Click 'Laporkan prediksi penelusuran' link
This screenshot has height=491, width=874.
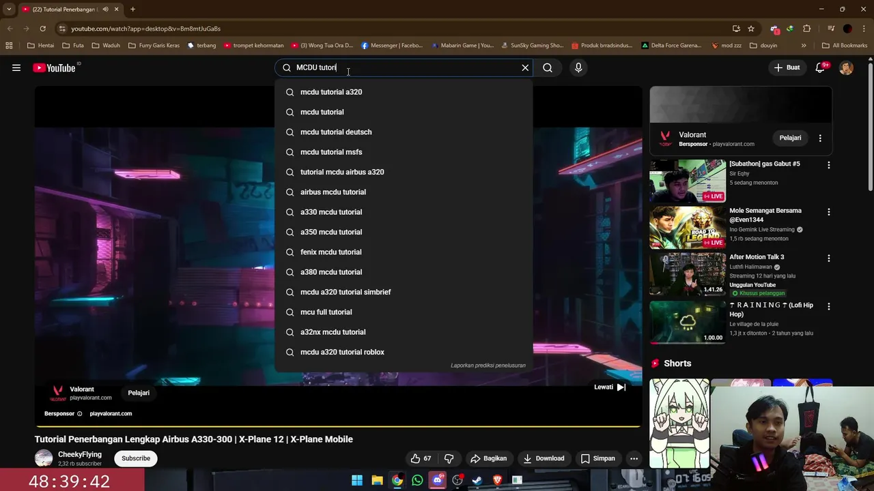tap(488, 366)
